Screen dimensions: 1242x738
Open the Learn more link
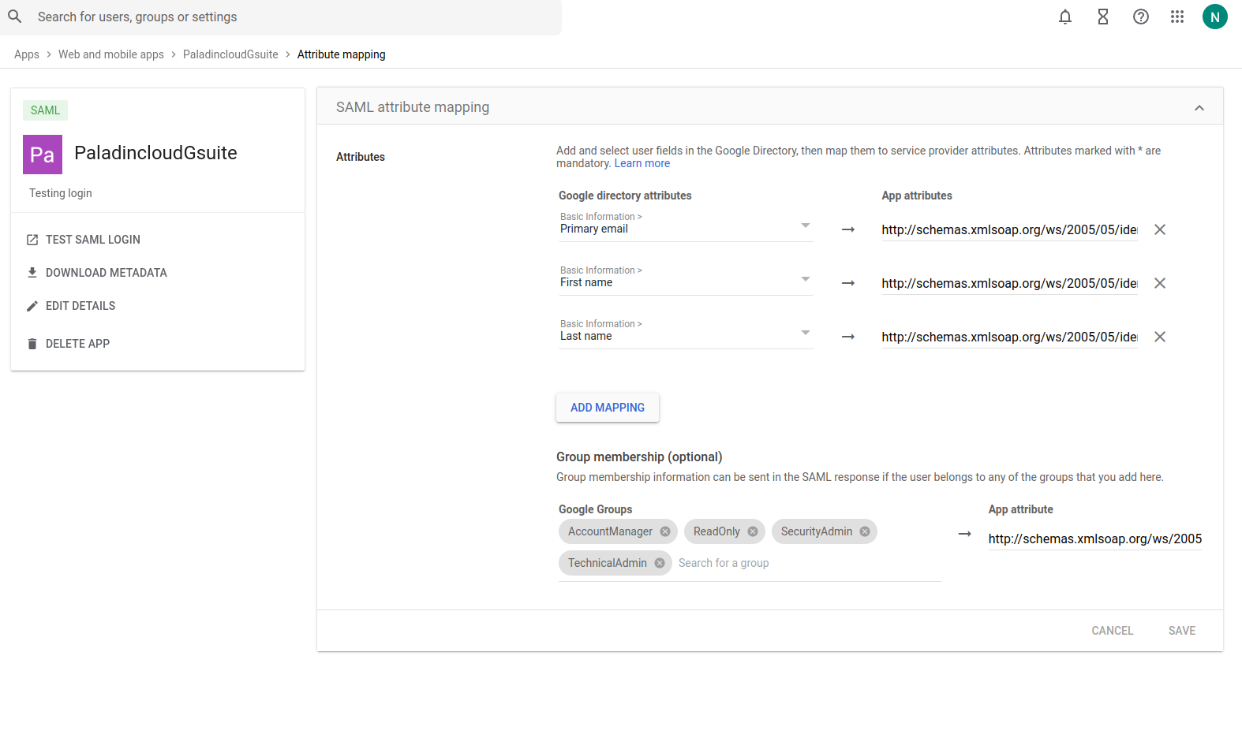pyautogui.click(x=642, y=163)
